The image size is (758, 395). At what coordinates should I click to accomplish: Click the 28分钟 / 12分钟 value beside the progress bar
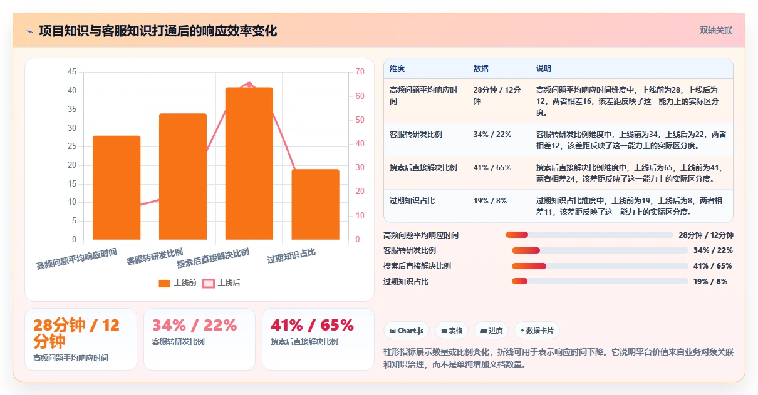click(x=706, y=235)
